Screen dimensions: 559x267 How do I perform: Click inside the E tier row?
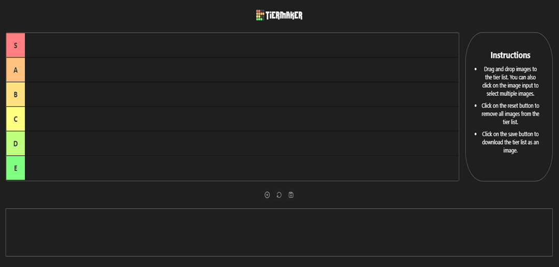(242, 168)
